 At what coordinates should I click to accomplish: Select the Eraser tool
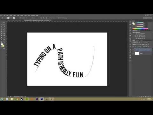pos(2,33)
